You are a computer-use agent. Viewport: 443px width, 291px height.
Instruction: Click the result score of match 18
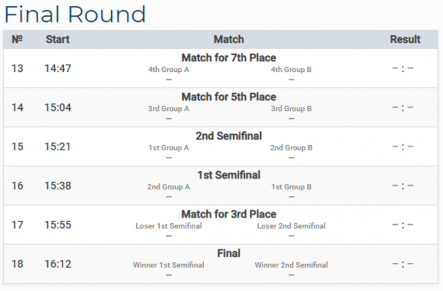(403, 264)
